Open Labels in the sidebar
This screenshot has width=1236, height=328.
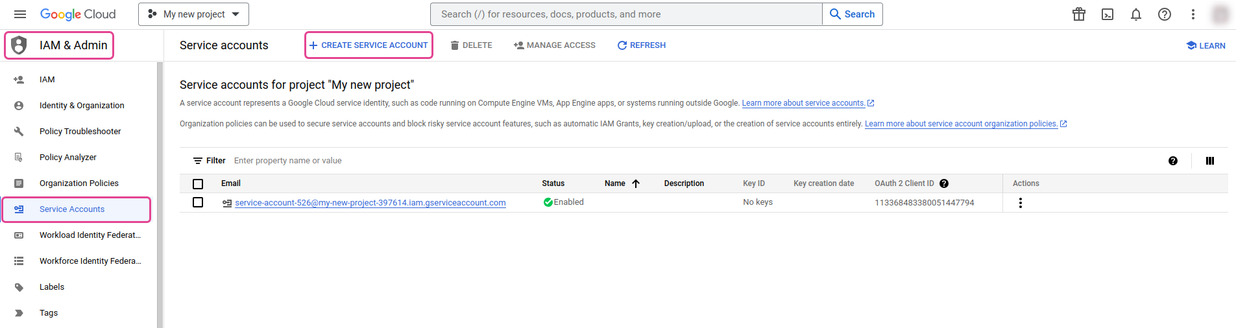coord(52,287)
